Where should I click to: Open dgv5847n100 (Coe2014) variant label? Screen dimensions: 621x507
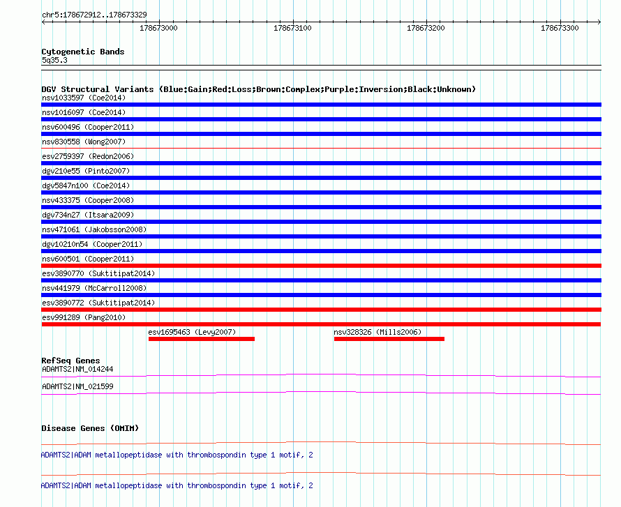click(x=86, y=186)
